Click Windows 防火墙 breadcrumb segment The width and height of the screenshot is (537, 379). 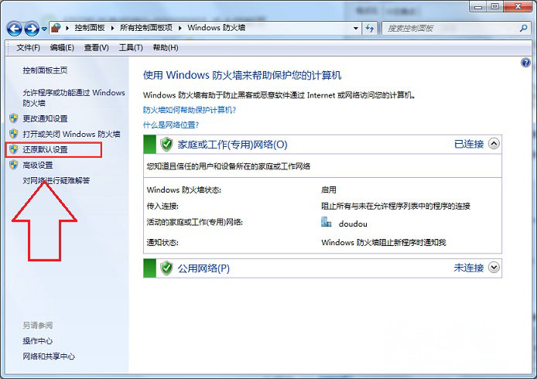[x=217, y=28]
